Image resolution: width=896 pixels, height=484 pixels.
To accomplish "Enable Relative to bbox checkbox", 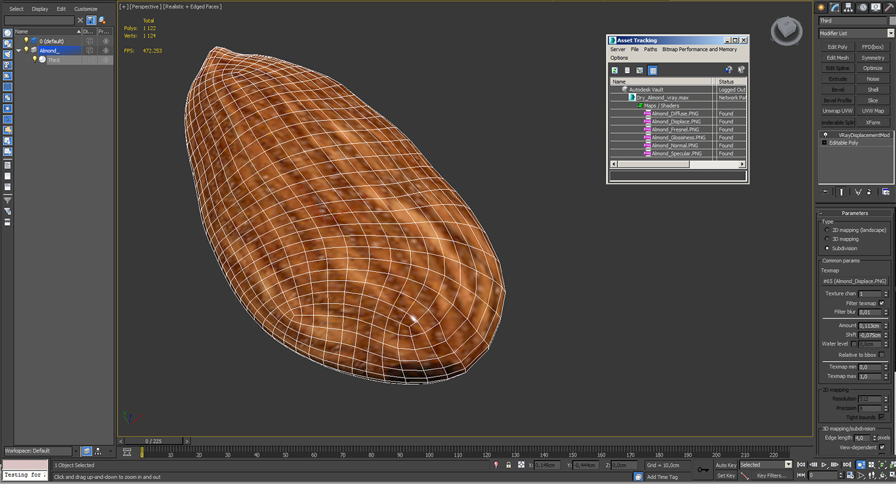I will click(881, 355).
